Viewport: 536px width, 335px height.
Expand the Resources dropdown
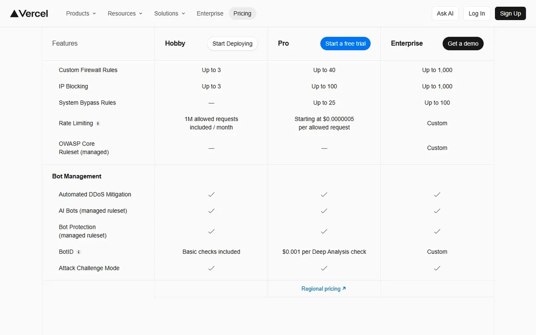coord(125,13)
